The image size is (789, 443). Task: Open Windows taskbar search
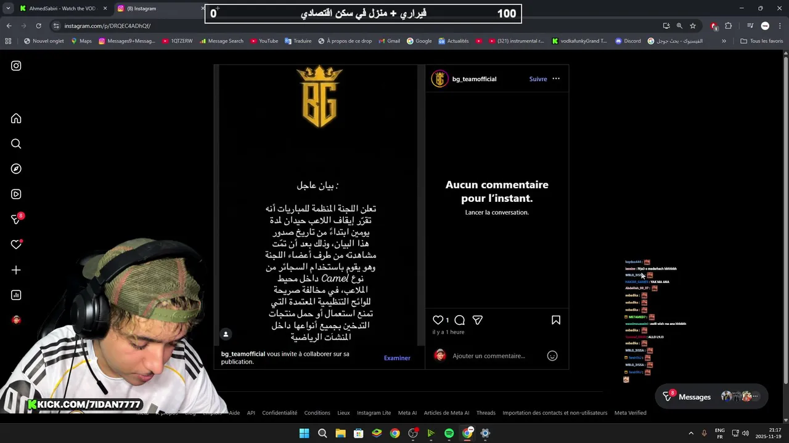322,433
